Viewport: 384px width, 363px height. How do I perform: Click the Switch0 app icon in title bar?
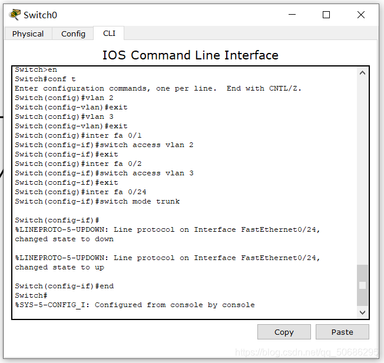tap(15, 15)
